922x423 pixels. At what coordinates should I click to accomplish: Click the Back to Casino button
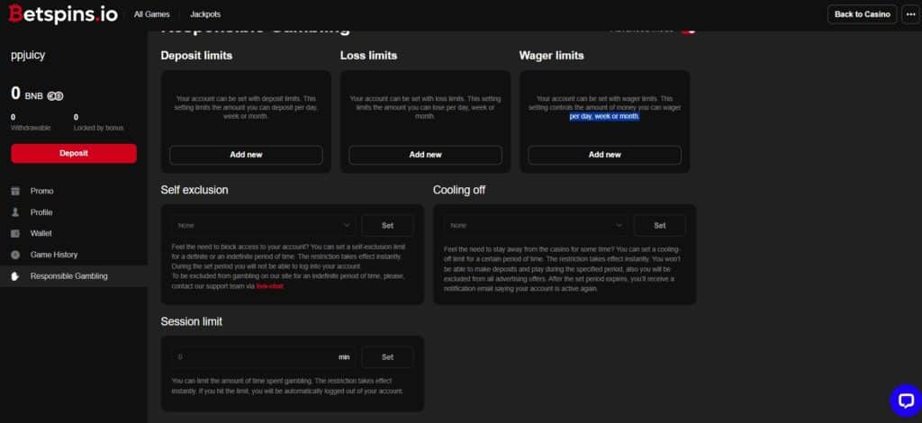[862, 14]
